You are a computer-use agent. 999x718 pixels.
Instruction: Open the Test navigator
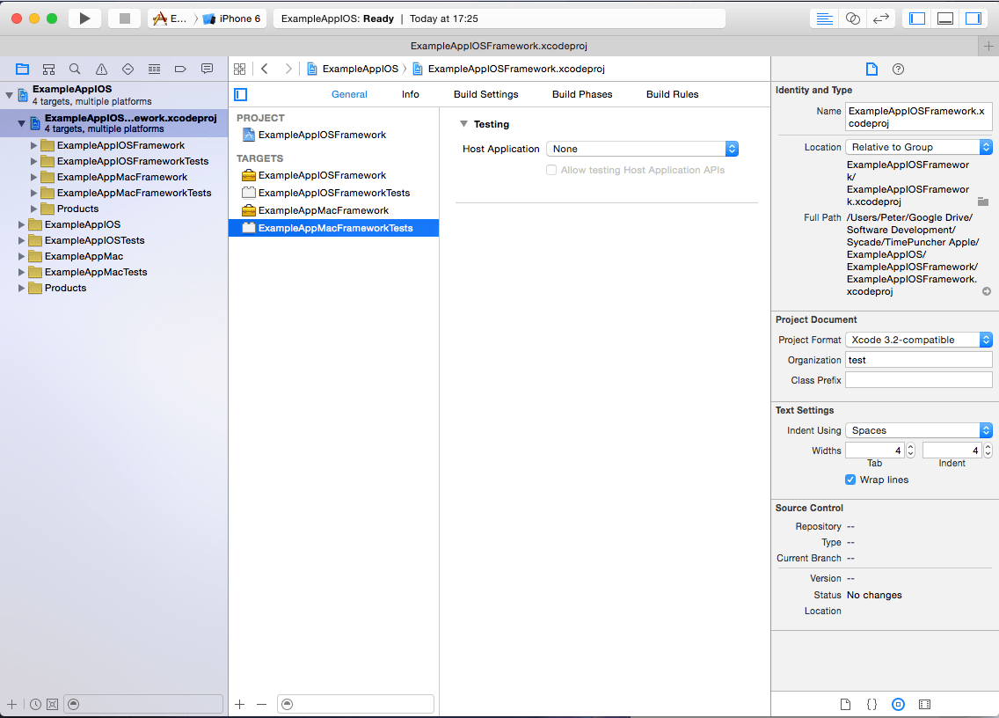coord(128,69)
